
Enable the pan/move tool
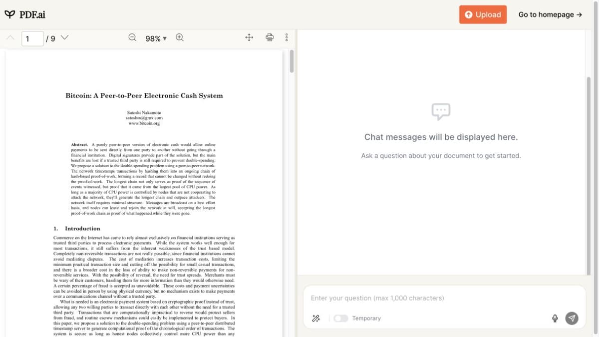[x=249, y=37]
